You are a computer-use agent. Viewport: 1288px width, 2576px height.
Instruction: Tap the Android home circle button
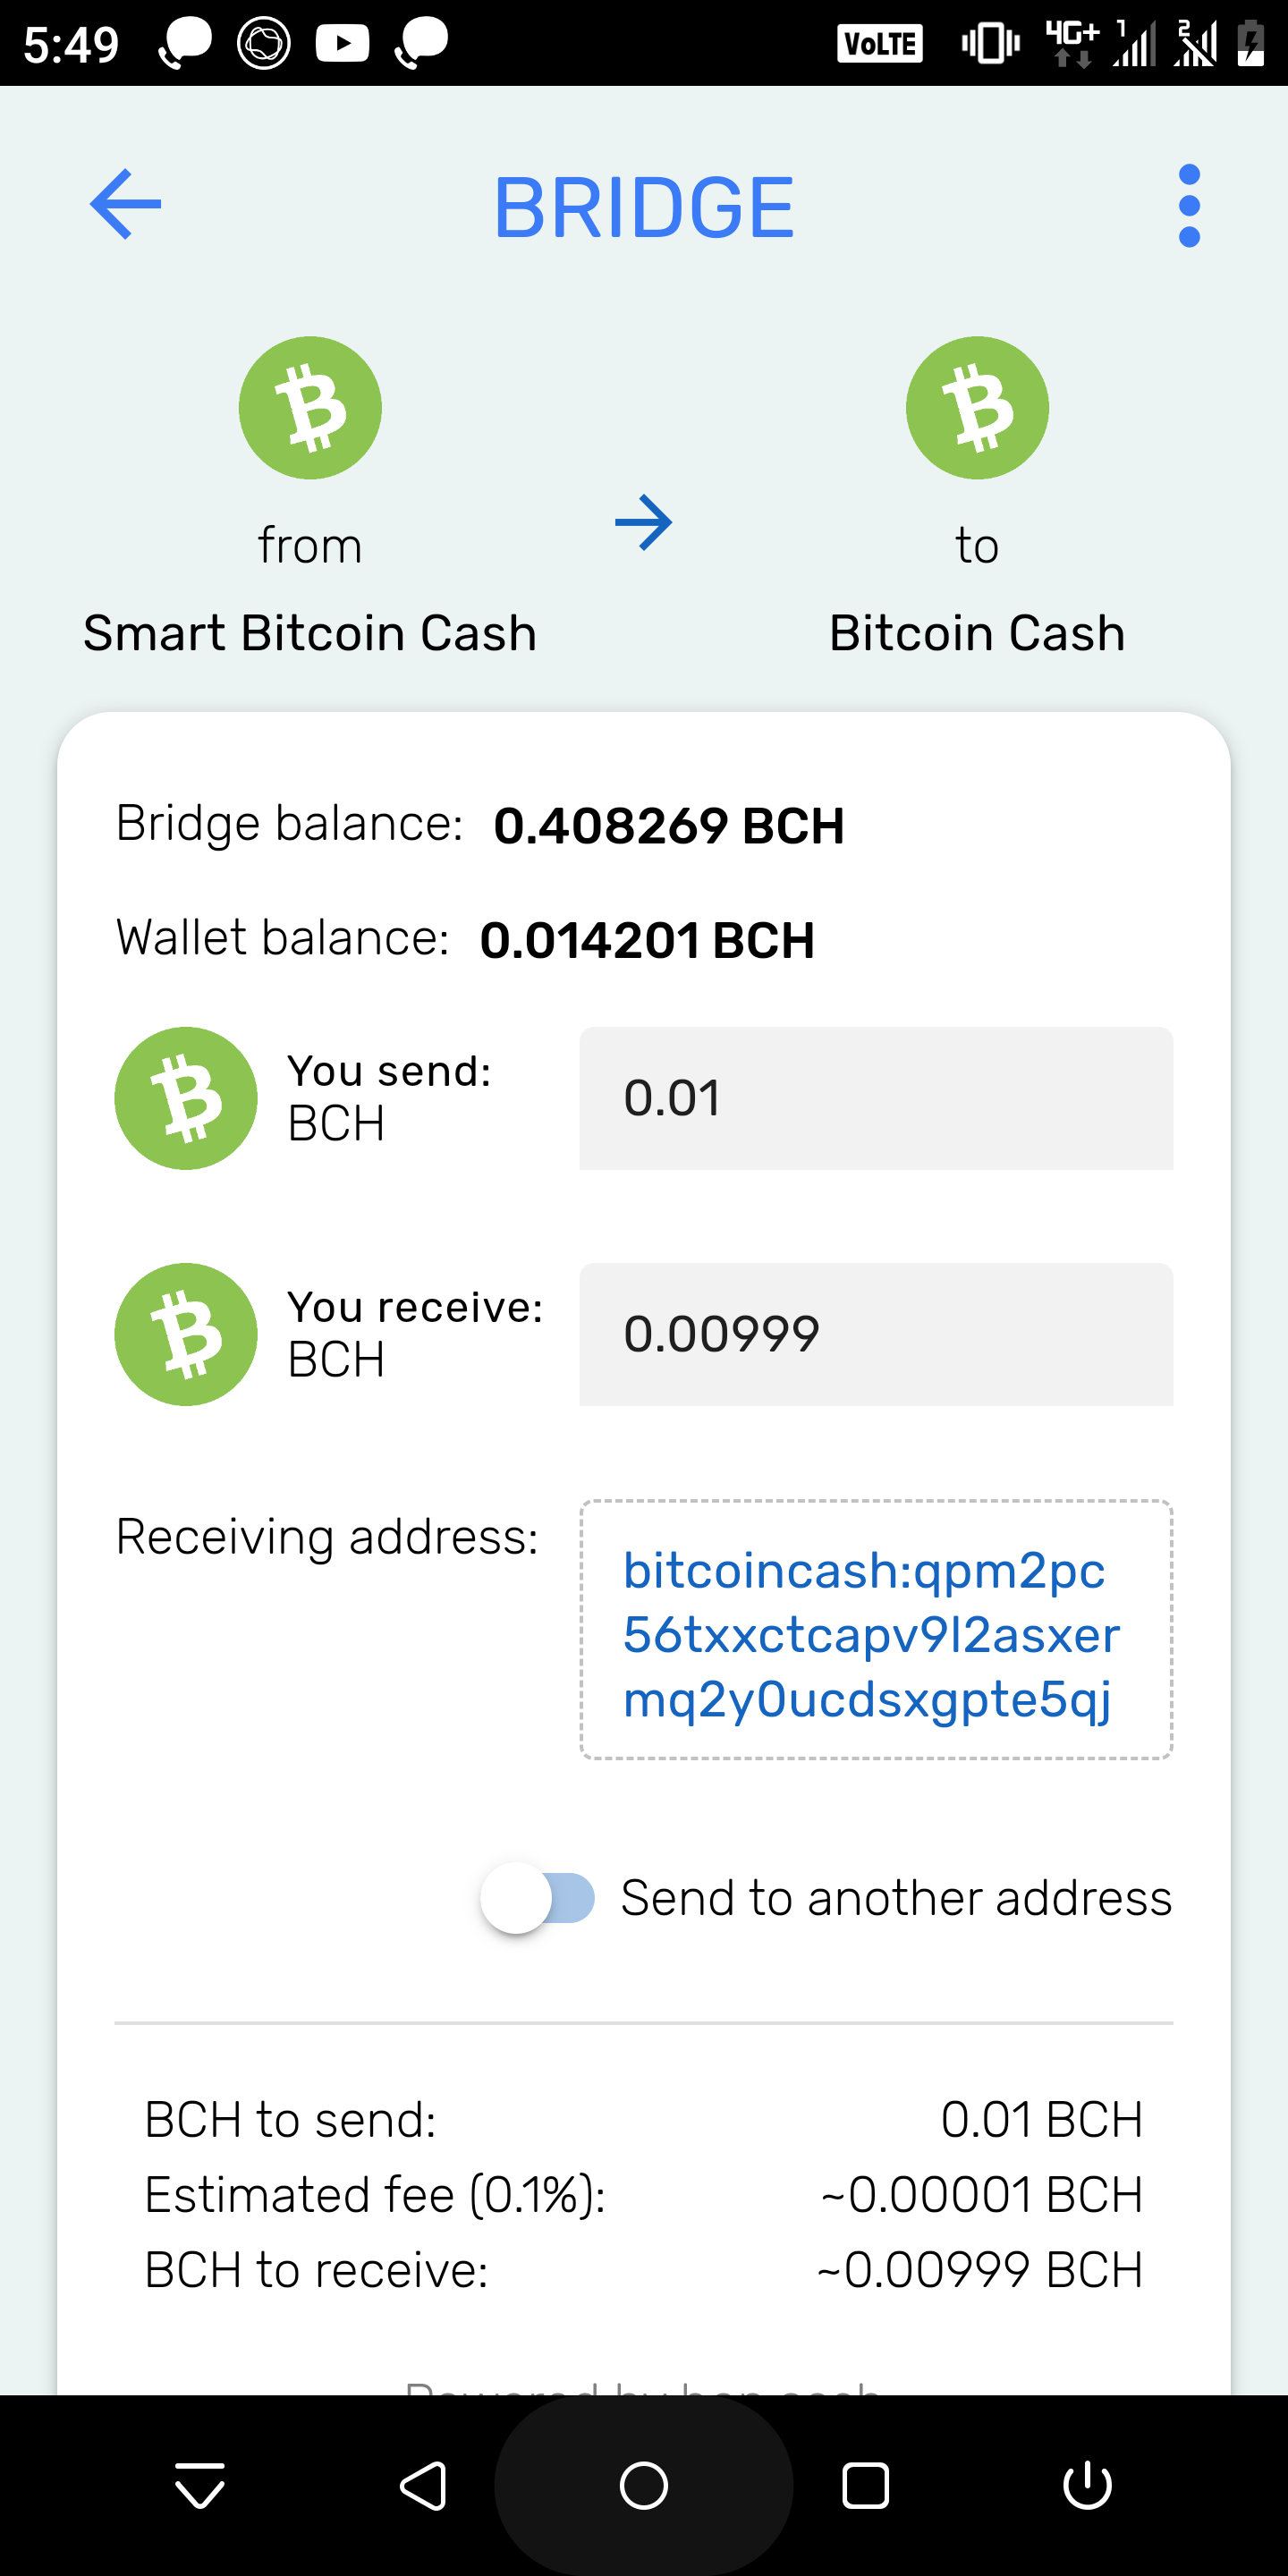644,2485
